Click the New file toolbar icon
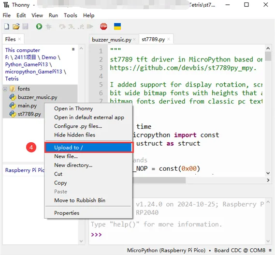 pyautogui.click(x=7, y=27)
